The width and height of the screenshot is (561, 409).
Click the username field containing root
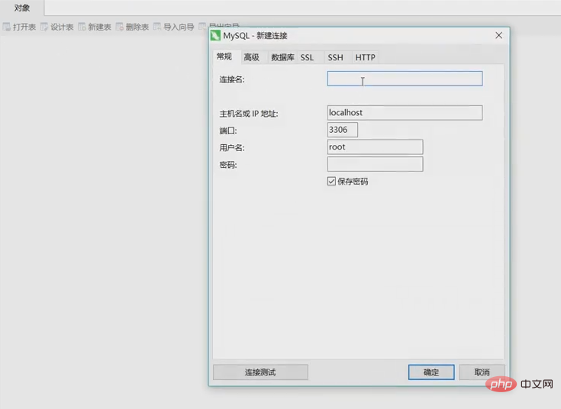click(375, 147)
